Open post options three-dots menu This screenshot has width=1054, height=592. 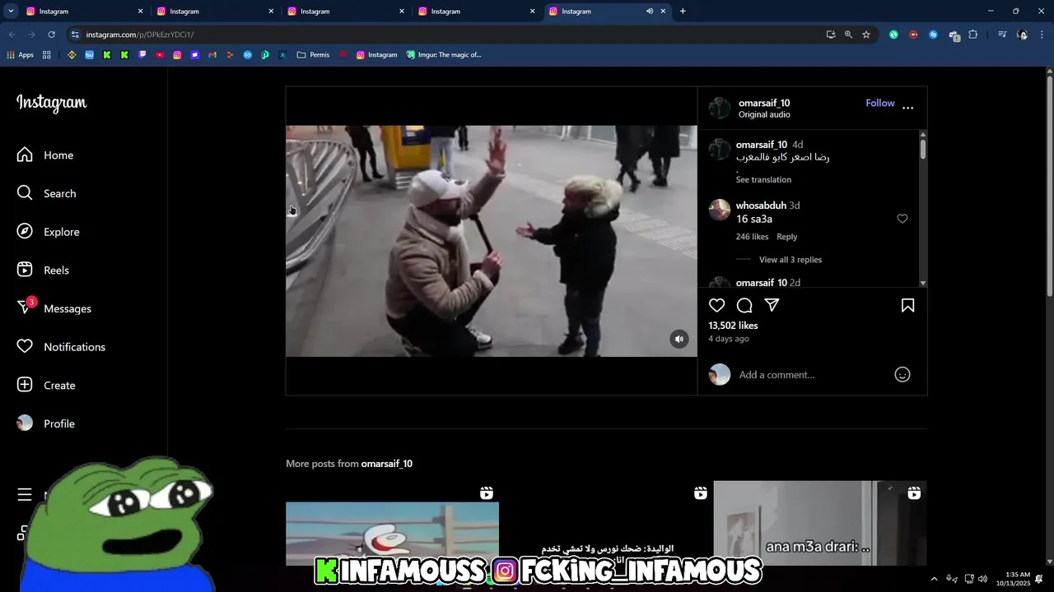pyautogui.click(x=907, y=108)
